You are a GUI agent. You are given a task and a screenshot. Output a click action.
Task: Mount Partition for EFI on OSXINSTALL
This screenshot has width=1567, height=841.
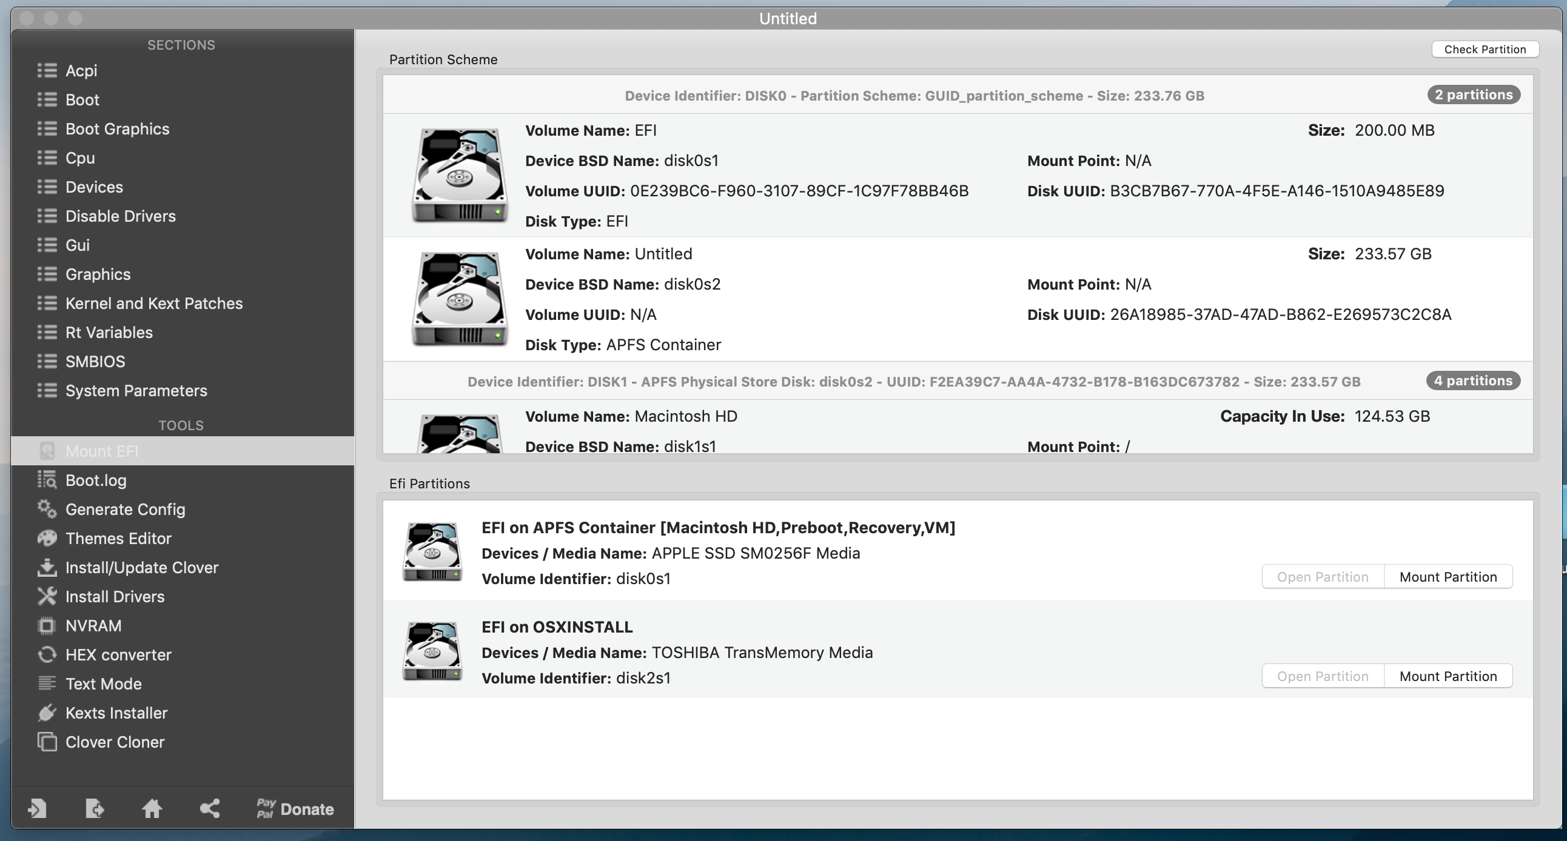click(1448, 676)
